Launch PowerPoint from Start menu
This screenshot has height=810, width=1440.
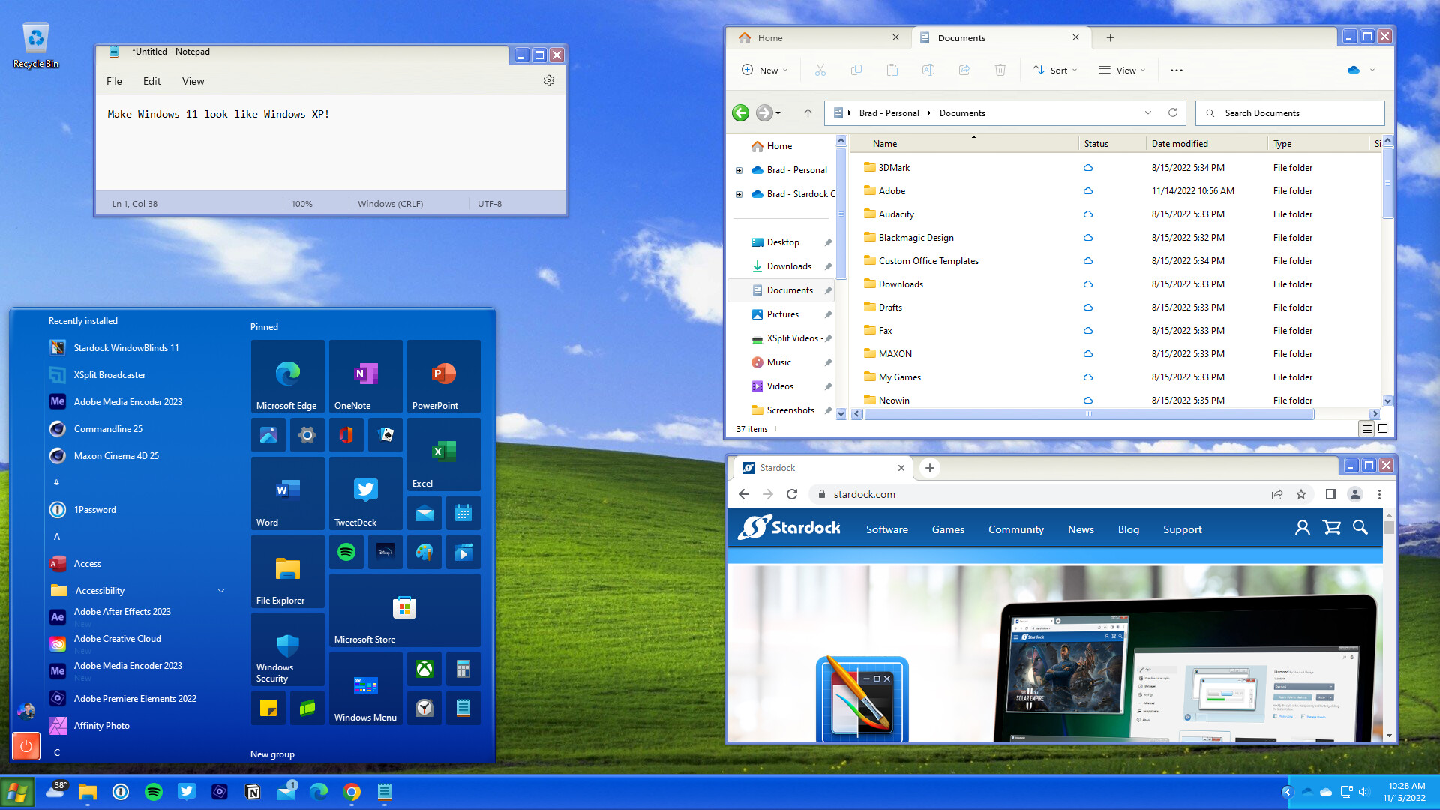[x=443, y=378]
